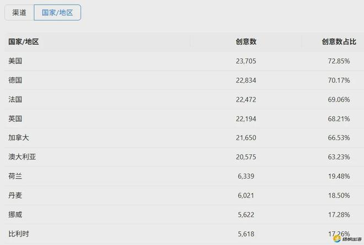The image size is (364, 245).
Task: Click the 国家/地区 column header
Action: (23, 42)
